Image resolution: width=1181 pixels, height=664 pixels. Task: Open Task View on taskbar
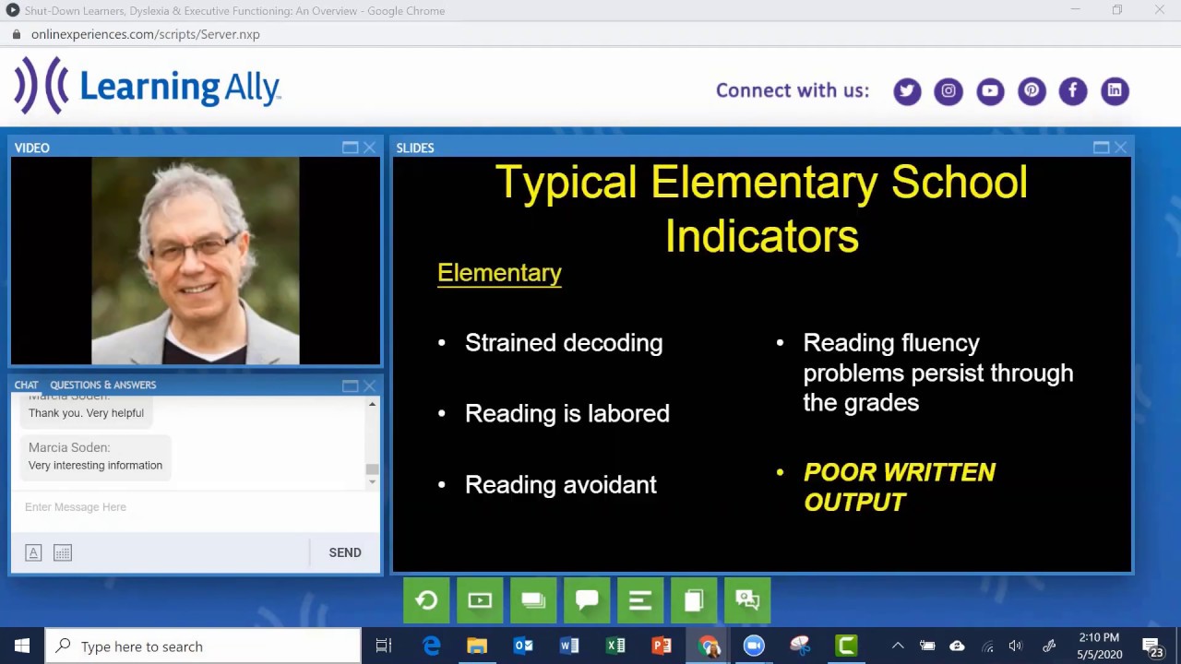384,646
